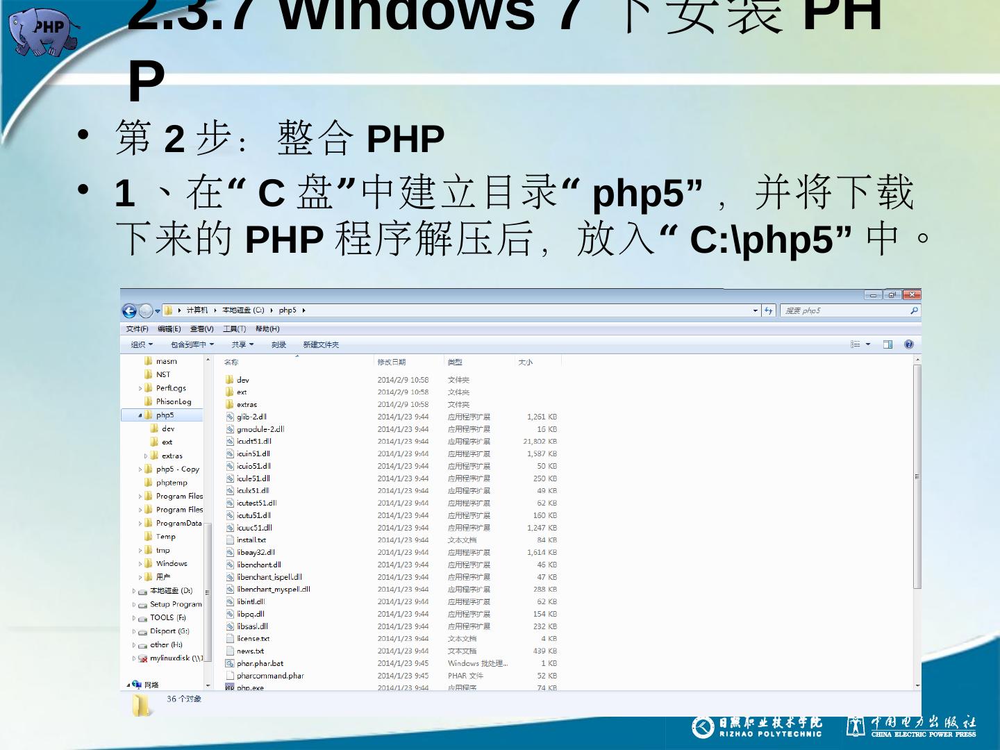
Task: Collapse the php5 folder in the tree
Action: (140, 415)
